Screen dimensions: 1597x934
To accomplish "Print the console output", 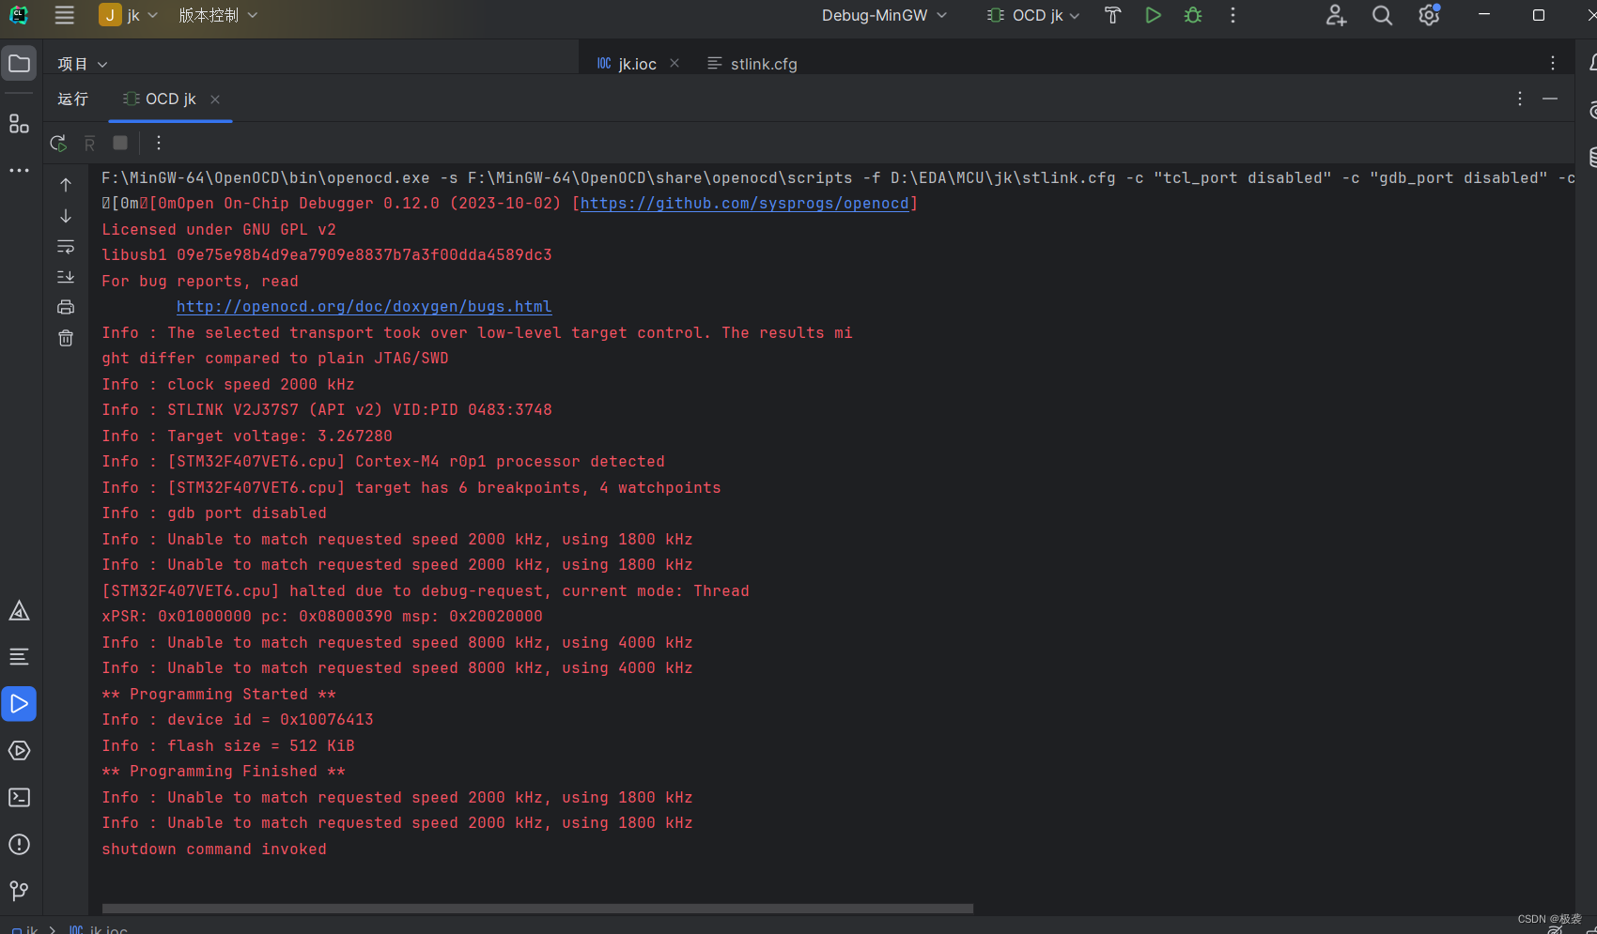I will coord(66,307).
